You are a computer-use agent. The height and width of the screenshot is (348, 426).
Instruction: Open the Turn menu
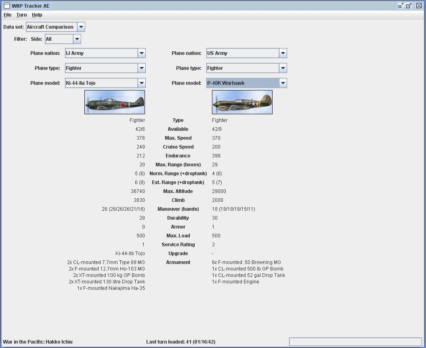click(x=21, y=15)
